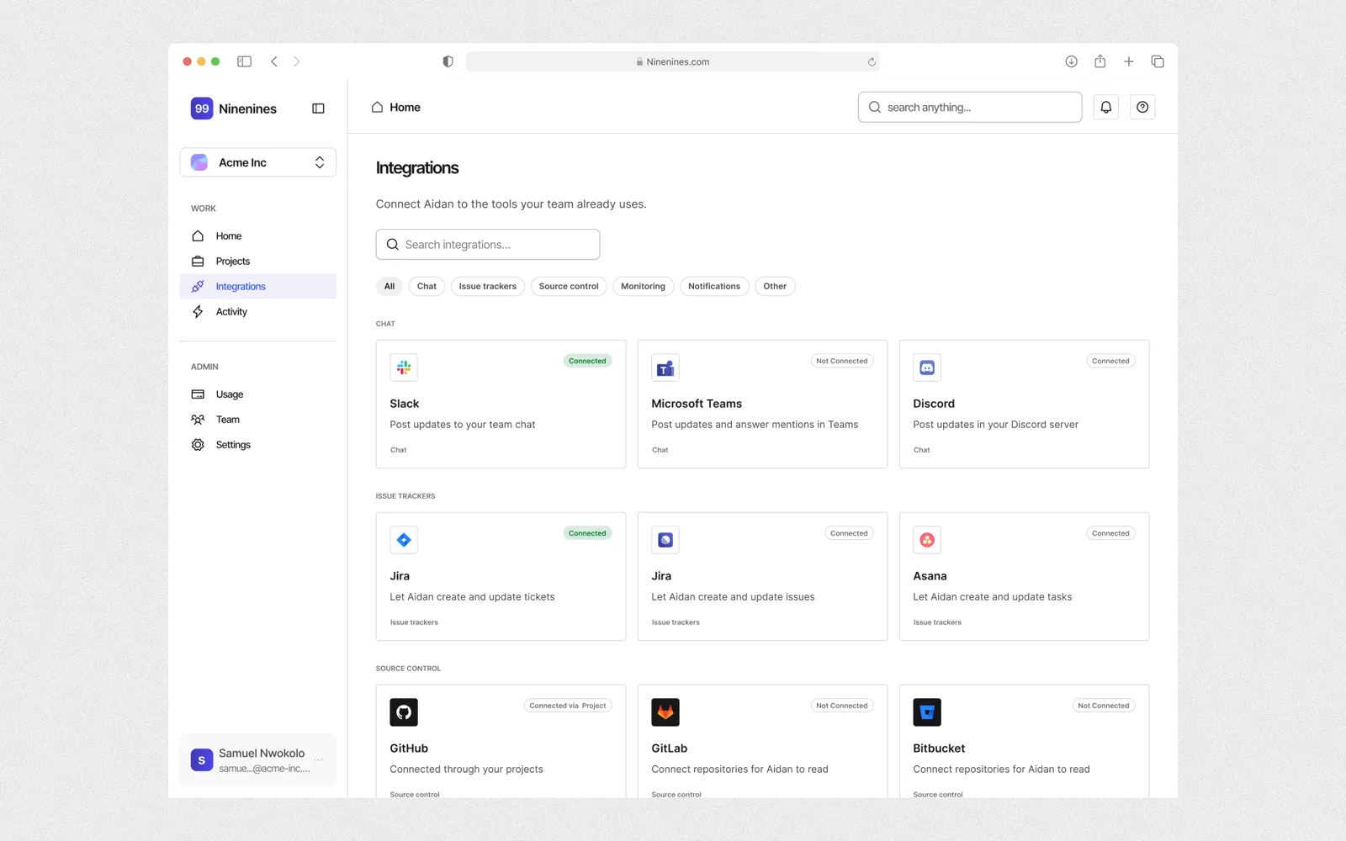The height and width of the screenshot is (841, 1346).
Task: Click the Bitbucket logo icon
Action: coord(927,712)
